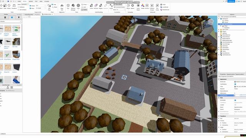Screen dimensions: 246x138
Task: Click the Color property swatch
Action: point(235,86)
